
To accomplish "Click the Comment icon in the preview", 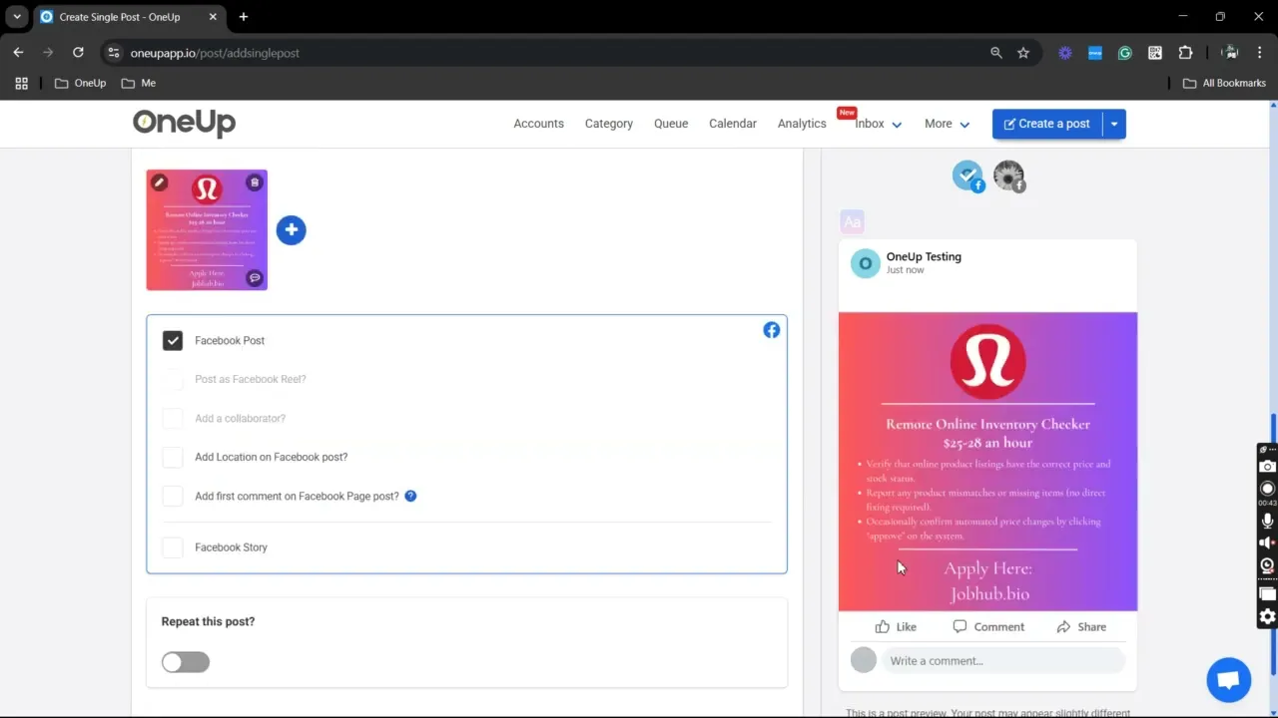I will [x=959, y=627].
